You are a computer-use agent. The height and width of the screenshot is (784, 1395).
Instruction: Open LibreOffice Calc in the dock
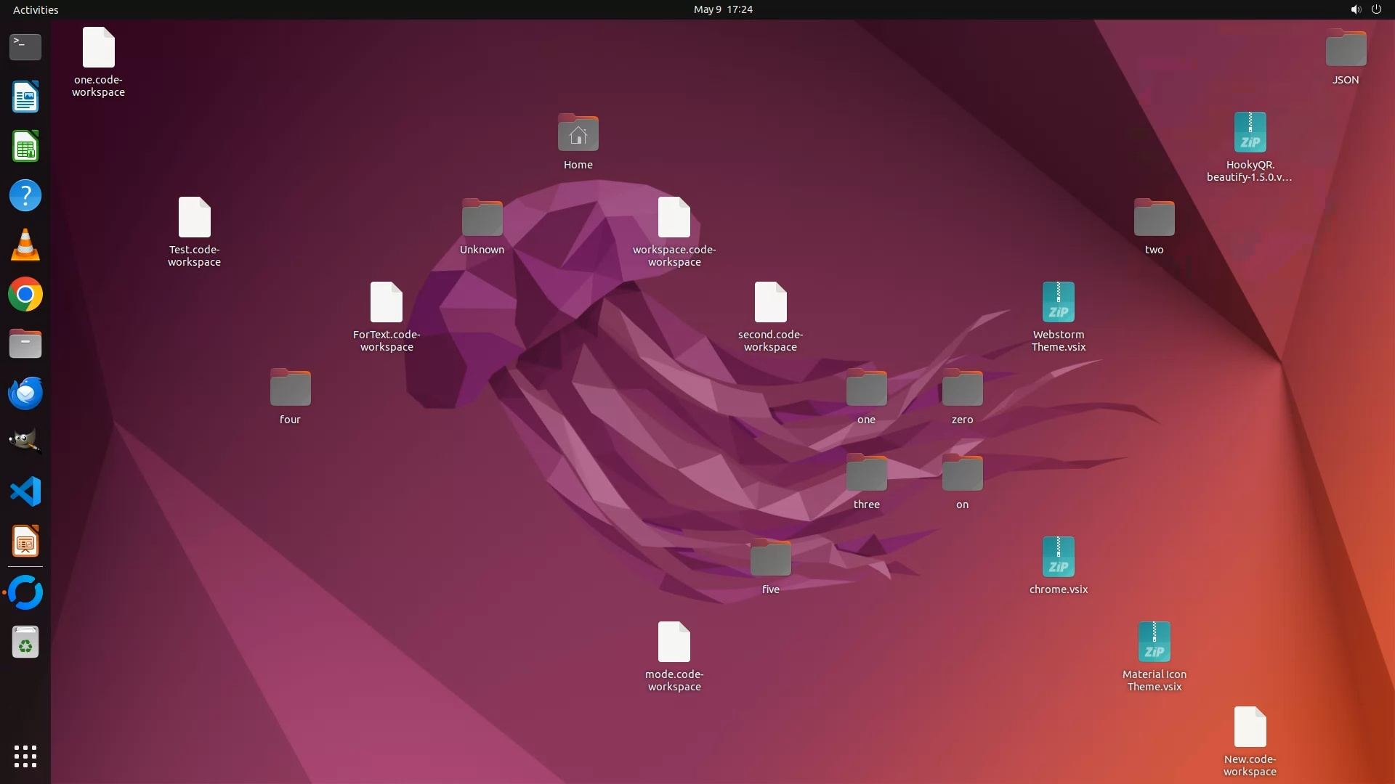coord(25,147)
